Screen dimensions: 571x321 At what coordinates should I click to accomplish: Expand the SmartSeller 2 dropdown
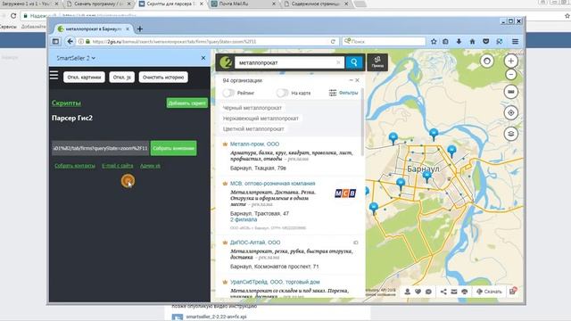click(x=76, y=58)
